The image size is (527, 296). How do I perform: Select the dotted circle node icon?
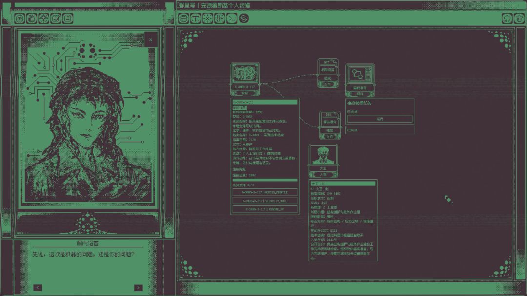coord(207,18)
